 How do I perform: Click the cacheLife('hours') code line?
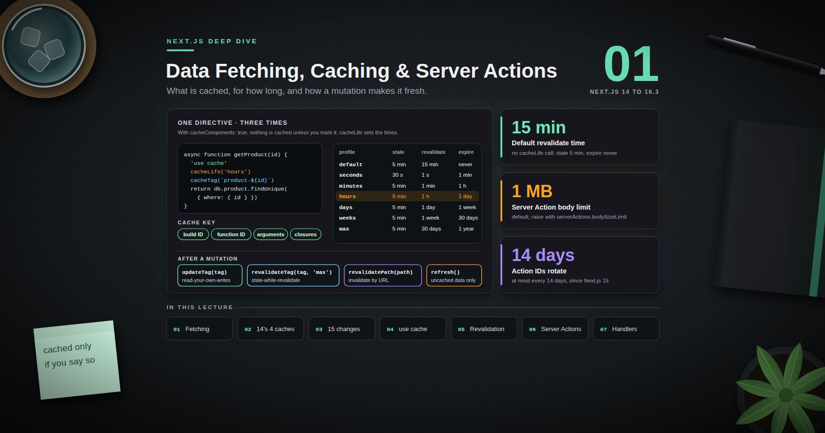pyautogui.click(x=220, y=171)
